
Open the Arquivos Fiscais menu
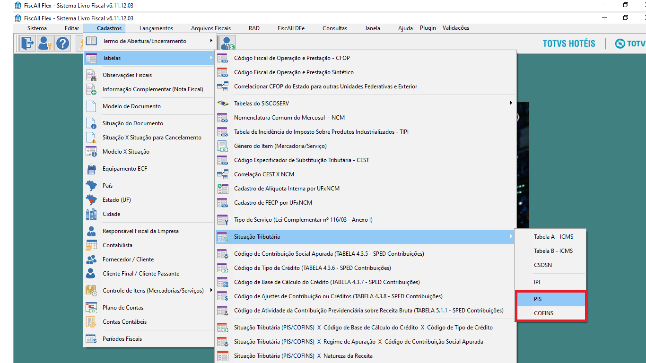[211, 28]
